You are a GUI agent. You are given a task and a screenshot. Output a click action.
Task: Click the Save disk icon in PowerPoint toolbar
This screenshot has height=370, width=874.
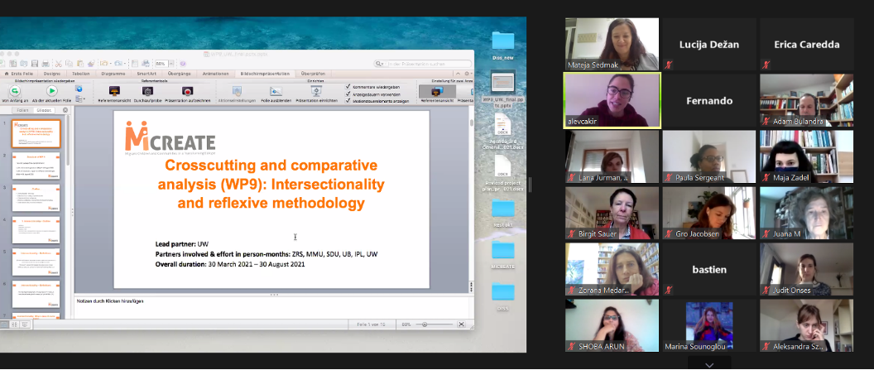[x=35, y=64]
